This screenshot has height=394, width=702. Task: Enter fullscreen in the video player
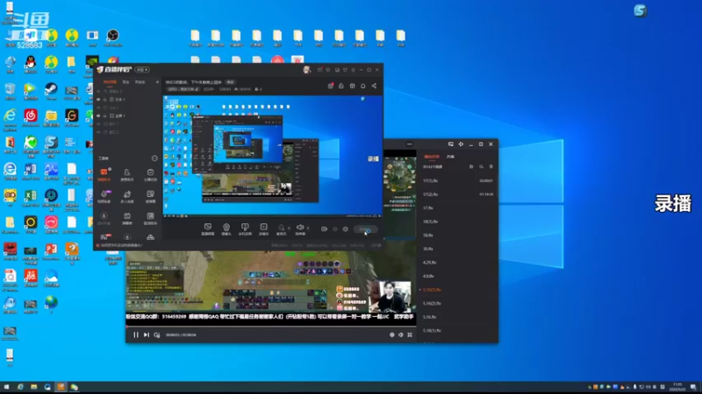point(410,334)
